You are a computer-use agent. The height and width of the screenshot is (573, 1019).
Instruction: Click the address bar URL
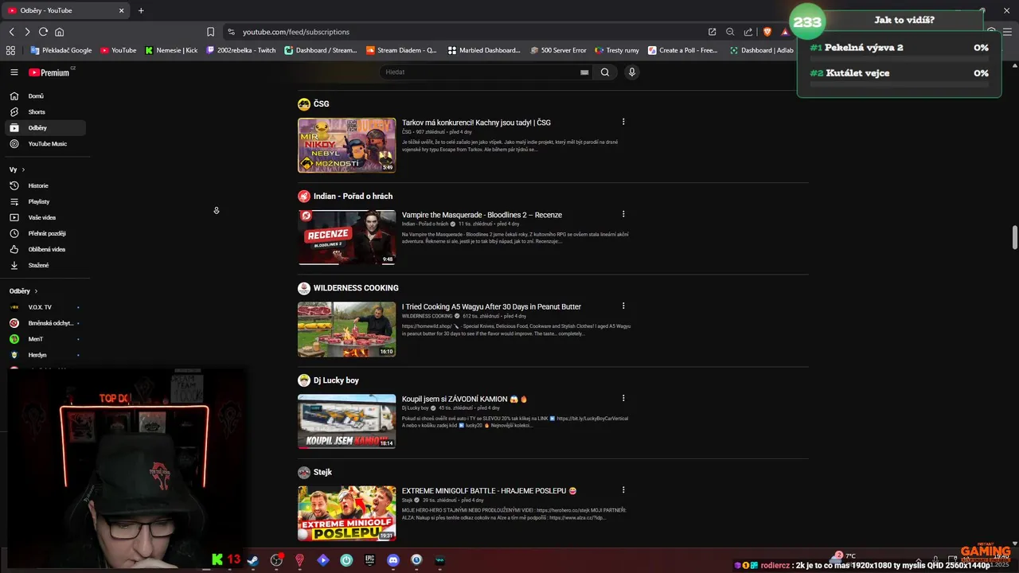coord(295,32)
